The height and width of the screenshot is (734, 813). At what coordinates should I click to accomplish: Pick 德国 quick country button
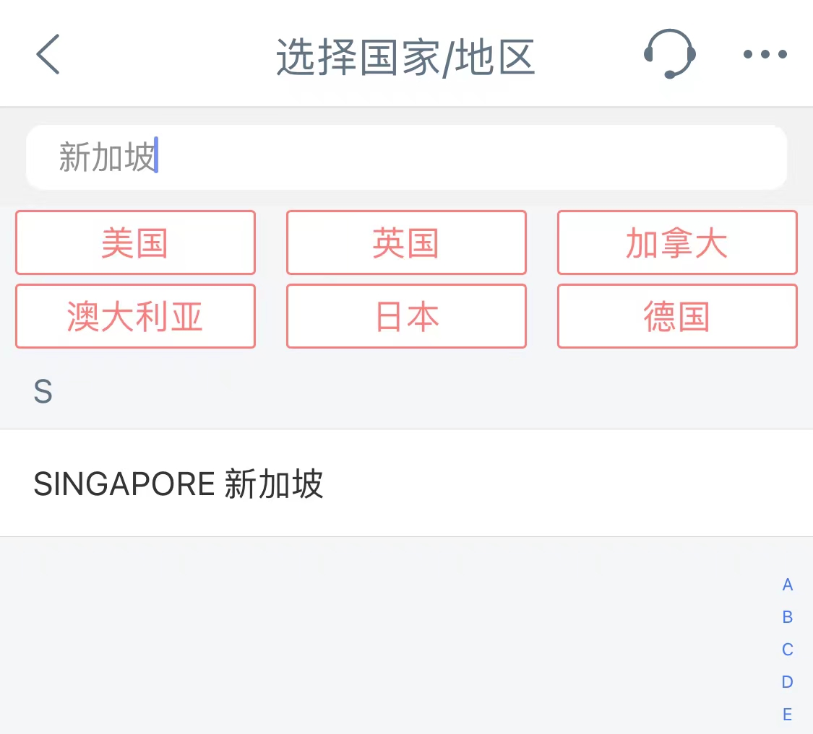[x=677, y=317]
